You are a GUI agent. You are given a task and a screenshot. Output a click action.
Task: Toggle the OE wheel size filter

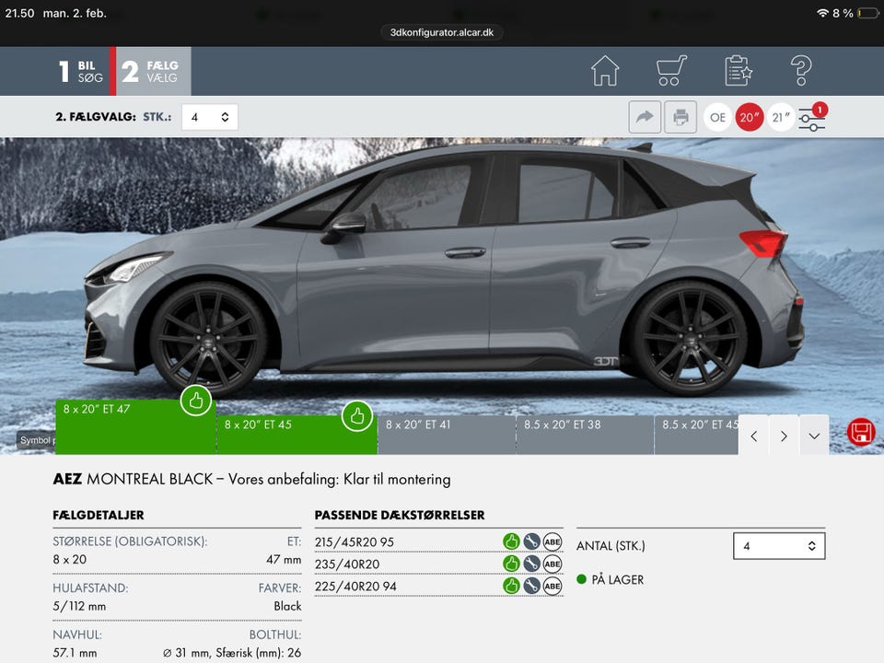coord(718,117)
